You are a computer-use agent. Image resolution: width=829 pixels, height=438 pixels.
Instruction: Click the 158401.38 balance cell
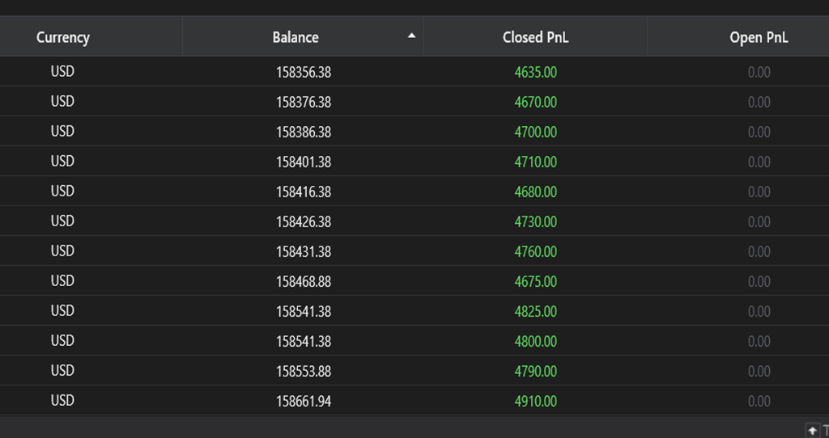click(303, 162)
